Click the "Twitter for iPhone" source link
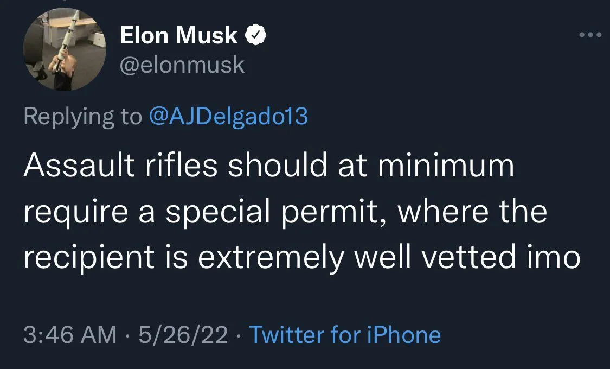The width and height of the screenshot is (610, 369). (344, 335)
